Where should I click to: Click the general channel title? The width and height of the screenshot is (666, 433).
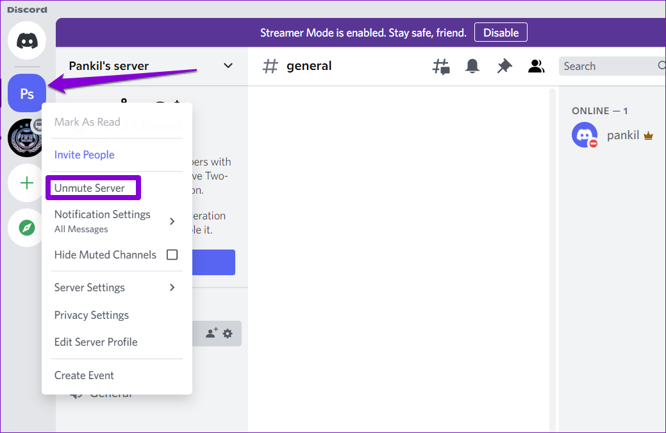[309, 66]
